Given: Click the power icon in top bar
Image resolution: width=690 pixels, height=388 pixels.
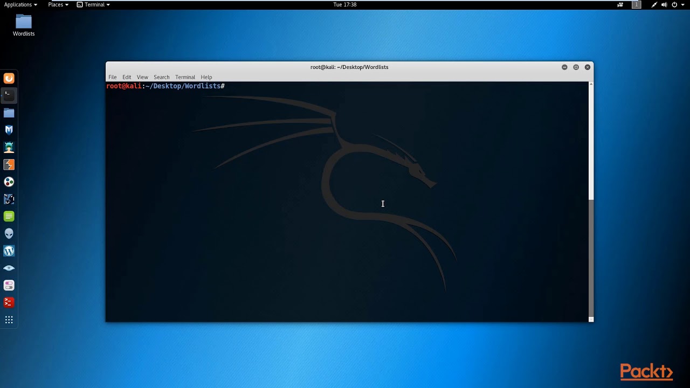Looking at the screenshot, I should coord(674,5).
